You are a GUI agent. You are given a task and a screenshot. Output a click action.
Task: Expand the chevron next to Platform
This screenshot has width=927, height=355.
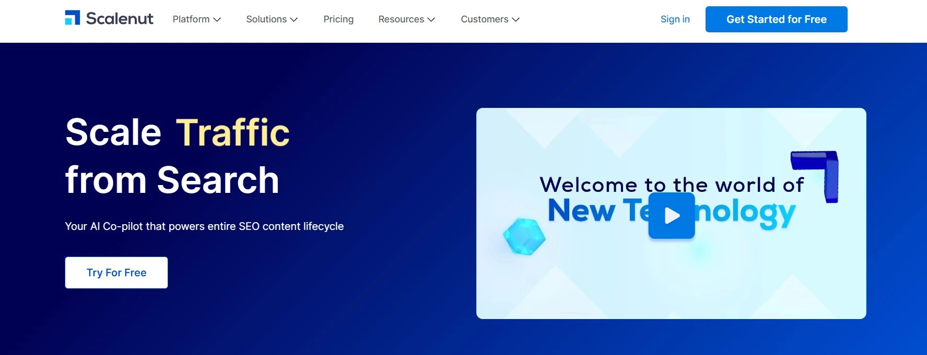coord(217,20)
